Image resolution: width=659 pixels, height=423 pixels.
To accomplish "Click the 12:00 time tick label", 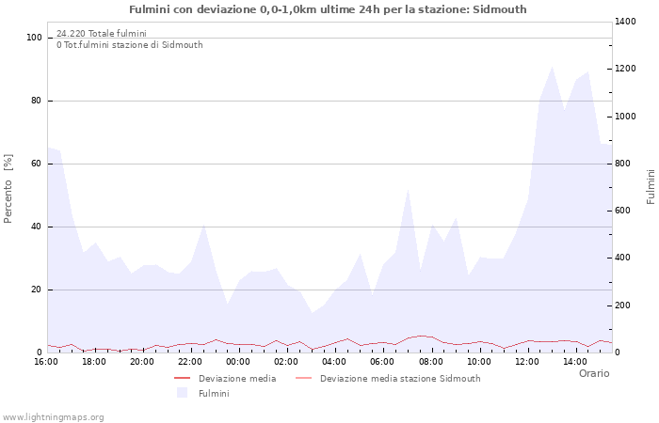I will pyautogui.click(x=527, y=362).
